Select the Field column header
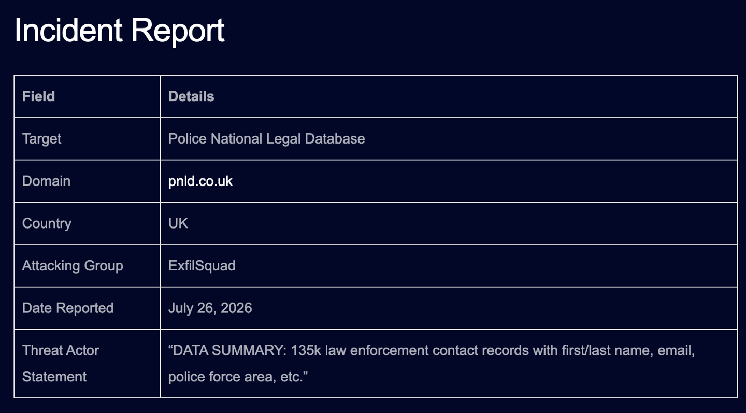746x413 pixels. (38, 96)
